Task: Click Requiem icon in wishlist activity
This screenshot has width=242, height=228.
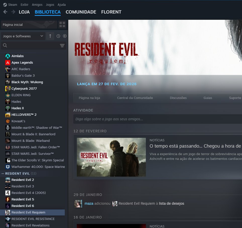Action: coord(115,203)
